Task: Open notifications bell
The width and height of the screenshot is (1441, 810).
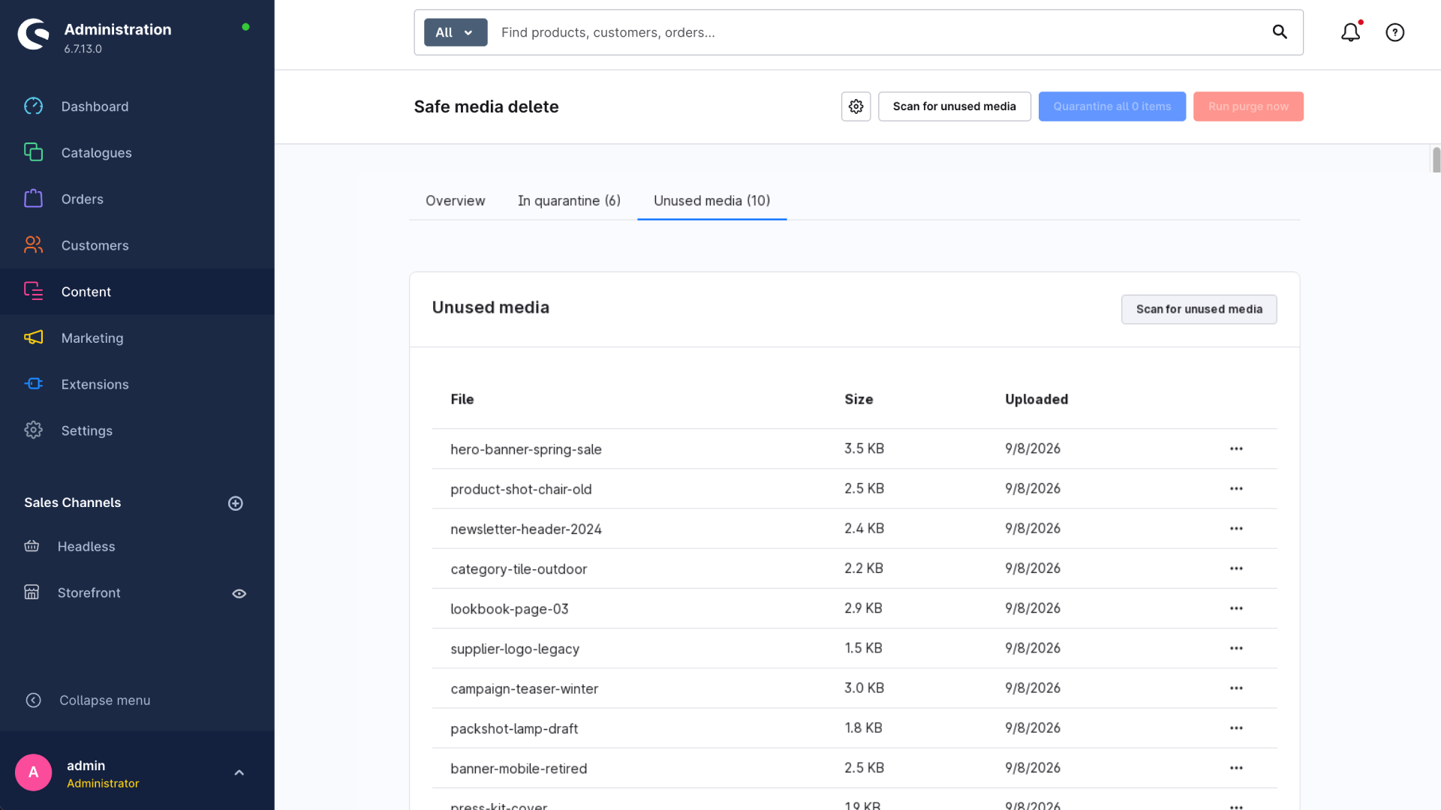Action: 1351,32
